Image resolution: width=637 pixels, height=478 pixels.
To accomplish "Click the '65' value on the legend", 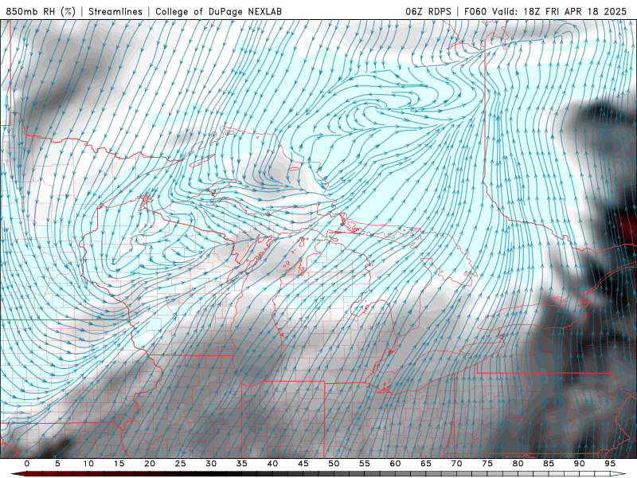I will click(426, 464).
